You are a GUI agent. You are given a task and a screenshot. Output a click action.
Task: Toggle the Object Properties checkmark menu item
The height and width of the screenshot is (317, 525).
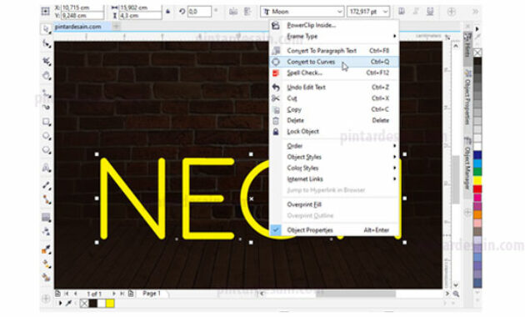tap(334, 230)
